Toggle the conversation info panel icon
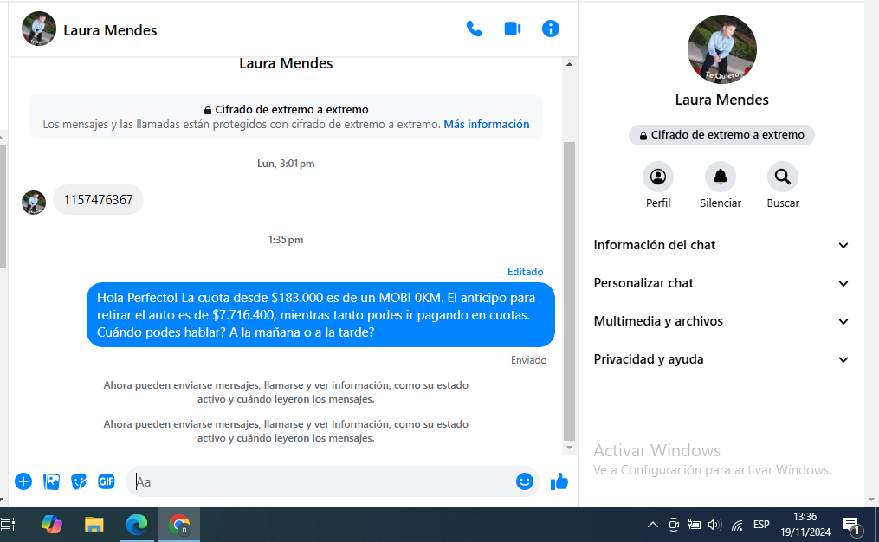Screen dimensions: 879x542 click(x=551, y=29)
